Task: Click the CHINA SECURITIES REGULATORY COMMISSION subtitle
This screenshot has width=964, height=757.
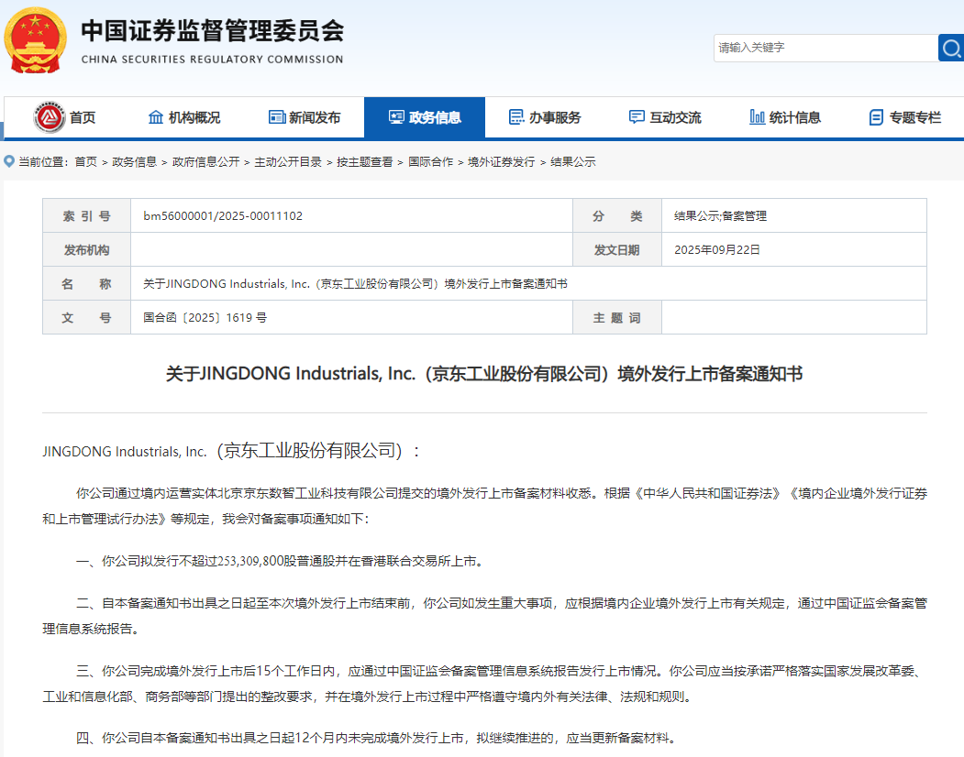Action: pos(212,59)
